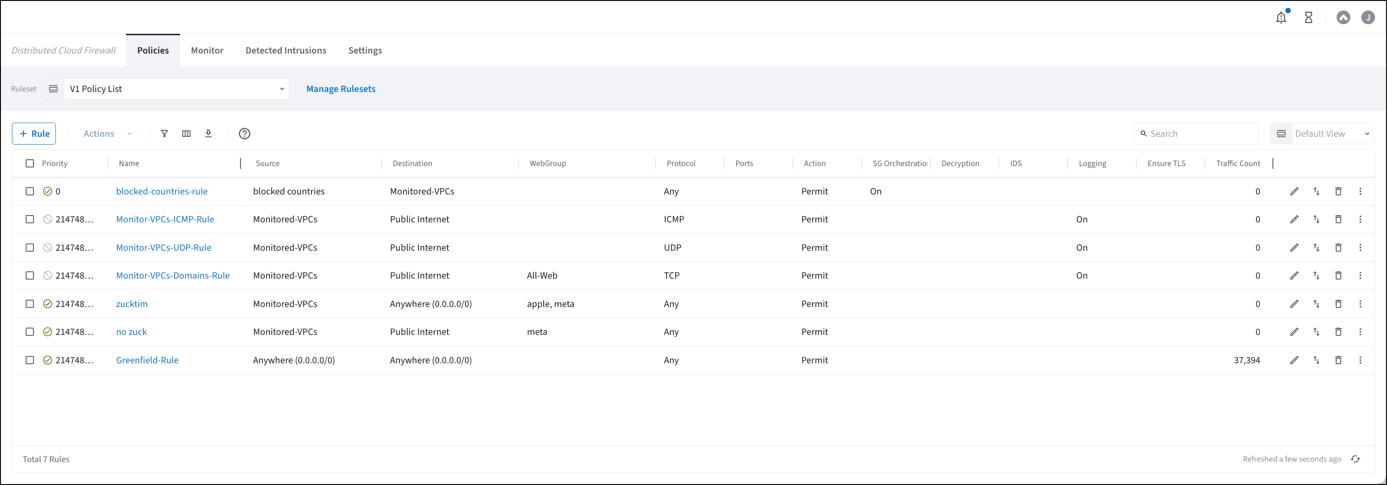
Task: Open the Detected Intrusions tab
Action: (285, 50)
